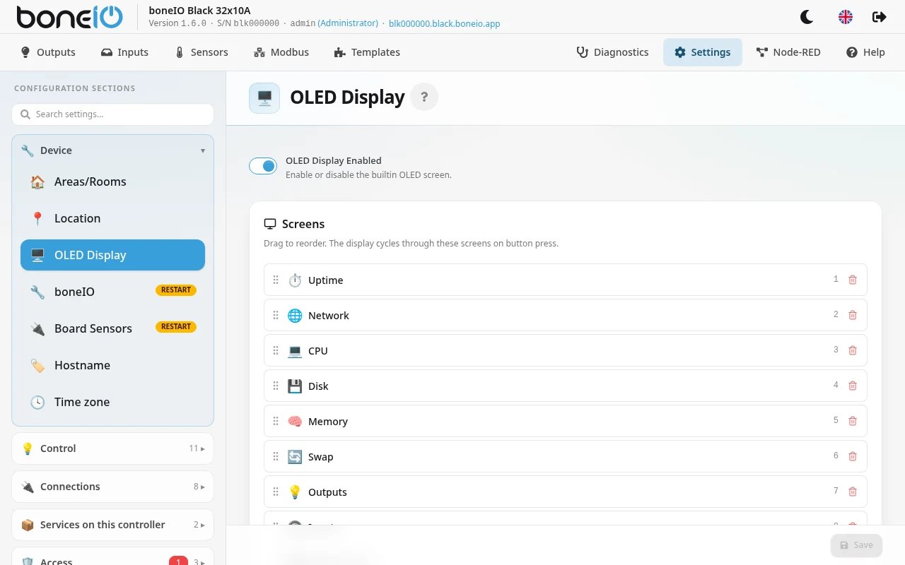Select Location in the Device list
The width and height of the screenshot is (905, 565).
pos(112,218)
